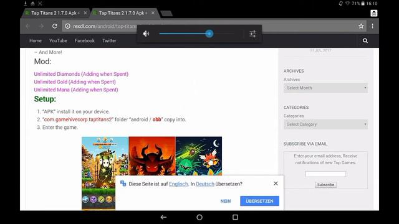
Task: Reload the page with the refresh icon
Action: 54,26
